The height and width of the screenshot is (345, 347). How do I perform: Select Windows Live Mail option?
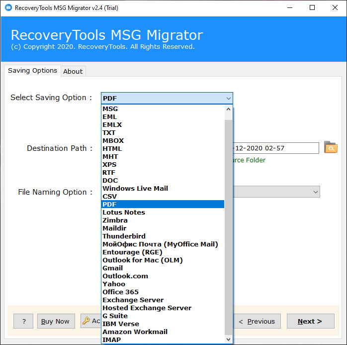pyautogui.click(x=163, y=189)
